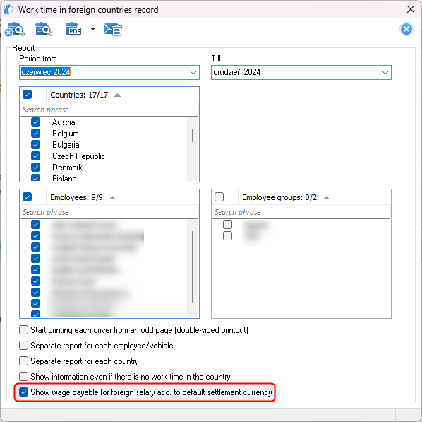422x422 pixels.
Task: Collapse the Employee groups 0/2 list
Action: tap(326, 198)
